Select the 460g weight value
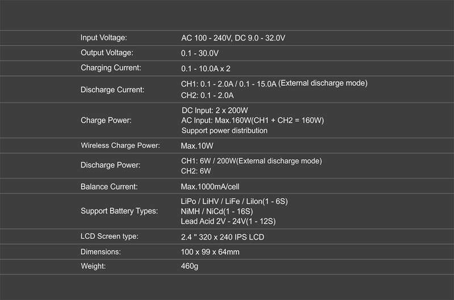The width and height of the screenshot is (454, 300). (190, 266)
